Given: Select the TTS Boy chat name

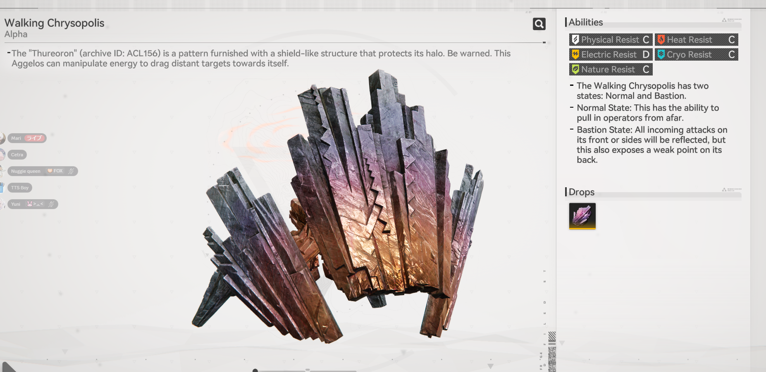Looking at the screenshot, I should point(20,188).
